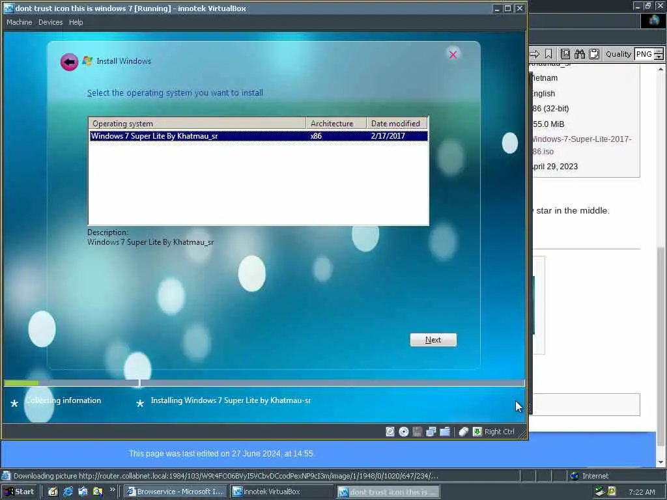Image resolution: width=667 pixels, height=500 pixels.
Task: Click the CD/DVD disc icon in VirtualBox status bar
Action: pos(404,432)
